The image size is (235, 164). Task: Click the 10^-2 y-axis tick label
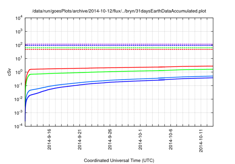pyautogui.click(x=18, y=99)
